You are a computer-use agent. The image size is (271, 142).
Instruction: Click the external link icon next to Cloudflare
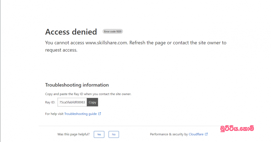[x=206, y=134]
